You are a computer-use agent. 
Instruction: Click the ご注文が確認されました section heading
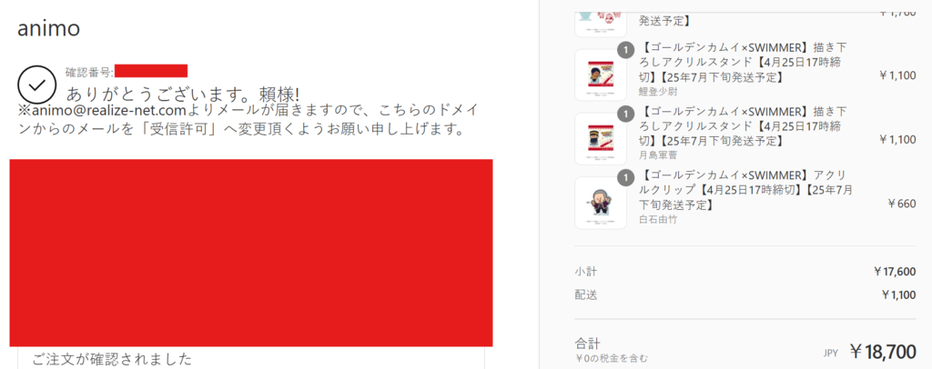pos(112,359)
